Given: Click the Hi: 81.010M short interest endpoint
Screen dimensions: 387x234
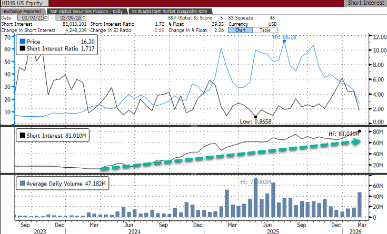Looking at the screenshot, I should (360, 131).
